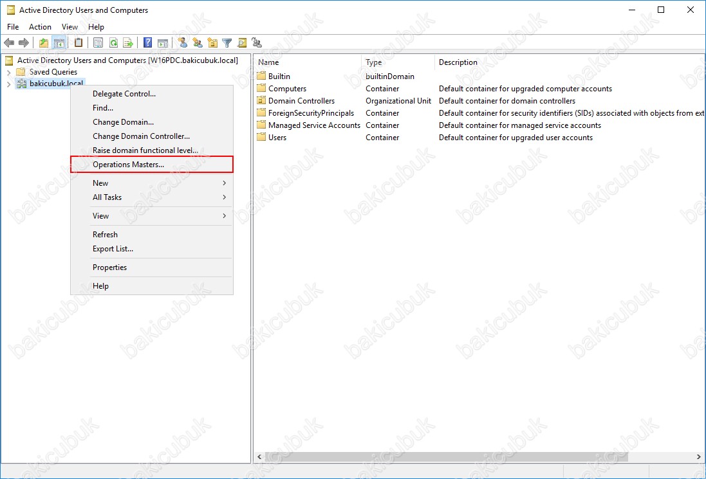Click the root Active Directory node icon
This screenshot has width=706, height=479.
pyautogui.click(x=9, y=60)
